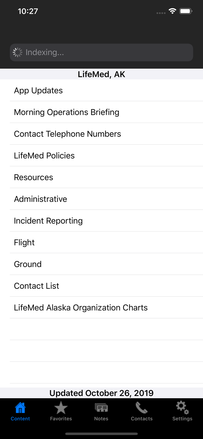Select Contact Telephone Numbers
Screen dimensions: 203x439
tap(67, 134)
